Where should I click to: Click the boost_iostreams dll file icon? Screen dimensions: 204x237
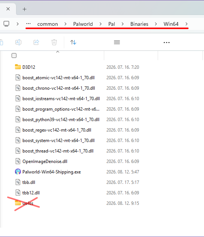point(18,98)
